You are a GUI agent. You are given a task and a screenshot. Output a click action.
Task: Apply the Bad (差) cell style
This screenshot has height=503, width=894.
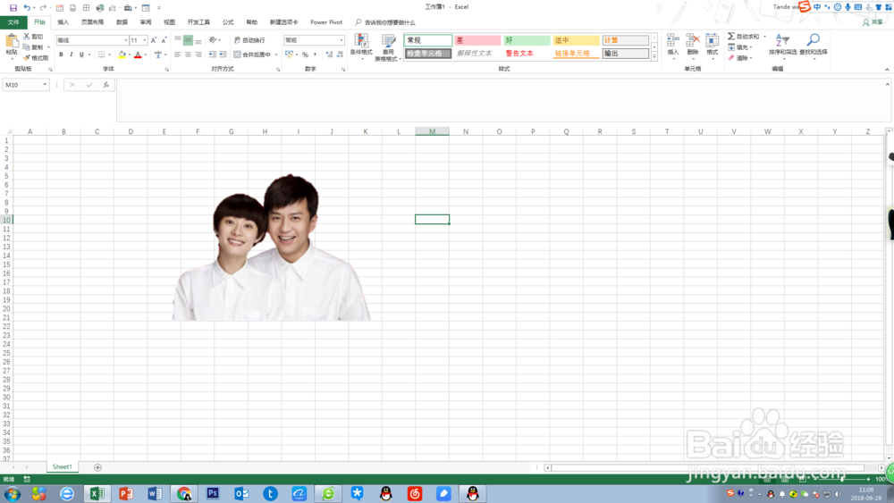[477, 40]
